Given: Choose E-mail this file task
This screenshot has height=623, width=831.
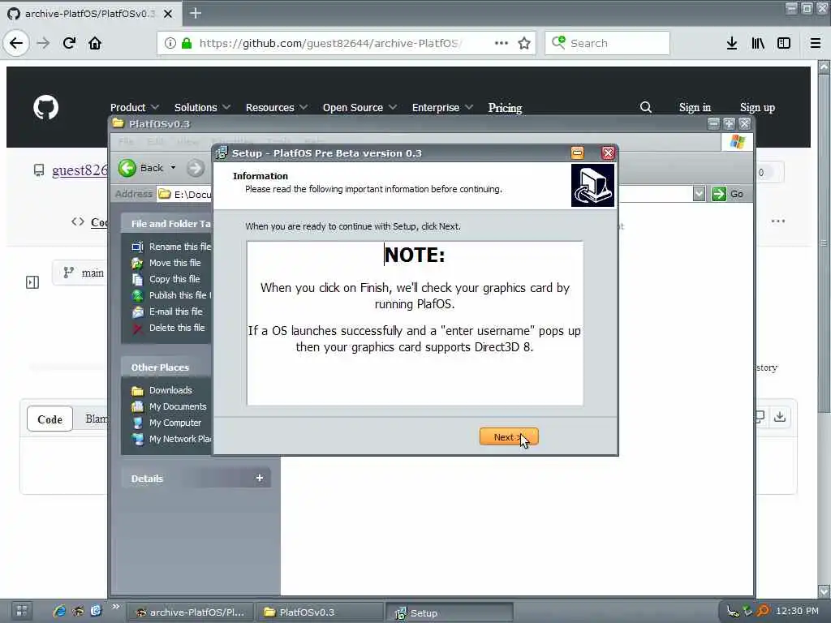Looking at the screenshot, I should coord(175,311).
